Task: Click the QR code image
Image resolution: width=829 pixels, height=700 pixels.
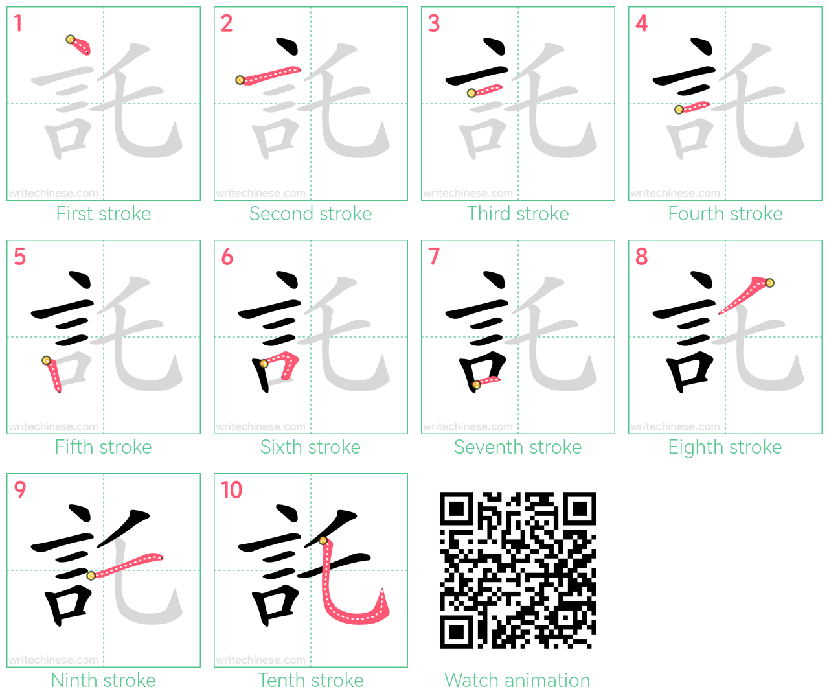Action: (518, 570)
